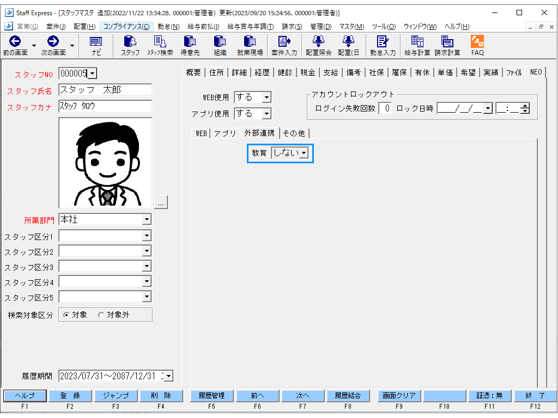
Task: Open the 配置照会 inquiry icon
Action: (318, 46)
